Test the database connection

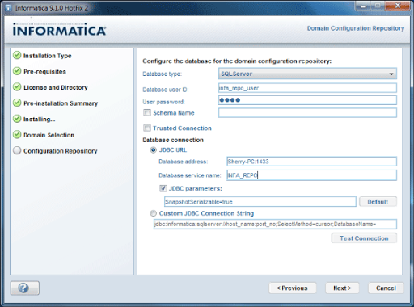click(x=364, y=238)
